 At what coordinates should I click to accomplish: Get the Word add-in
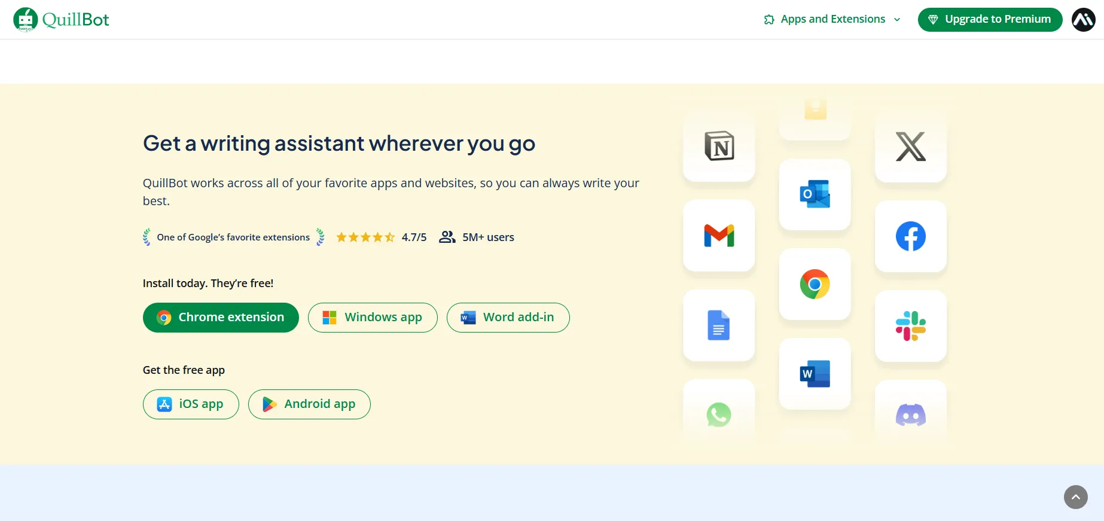(x=508, y=318)
